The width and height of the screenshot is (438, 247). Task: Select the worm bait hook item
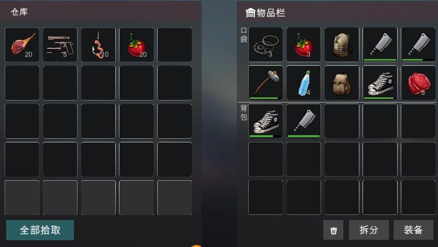pyautogui.click(x=98, y=45)
